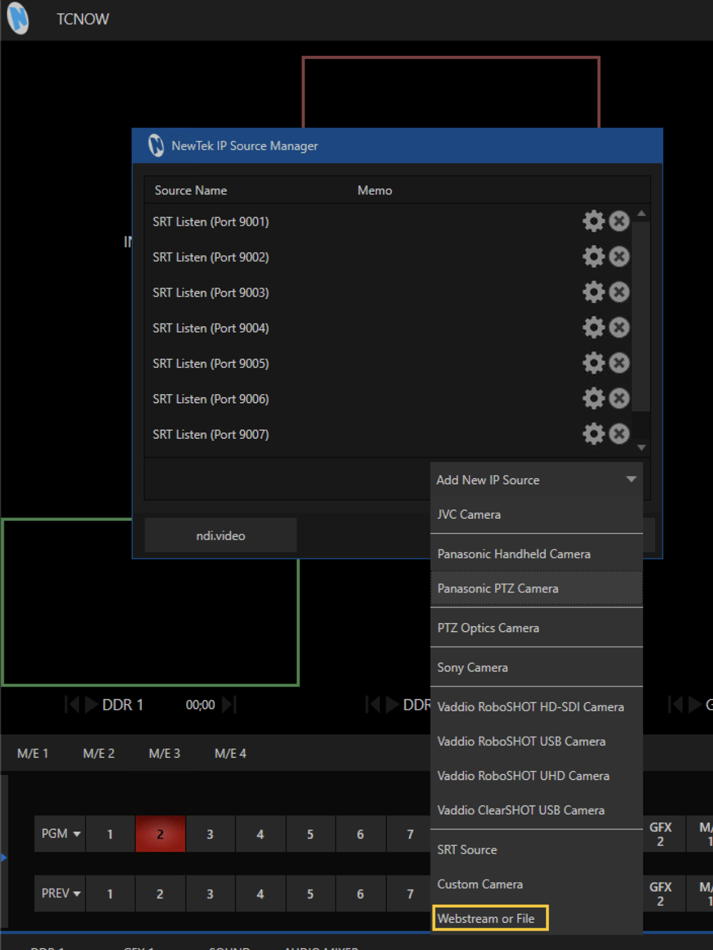Viewport: 713px width, 950px height.
Task: Open settings gear for SRT Listen Port 9003
Action: [x=593, y=292]
